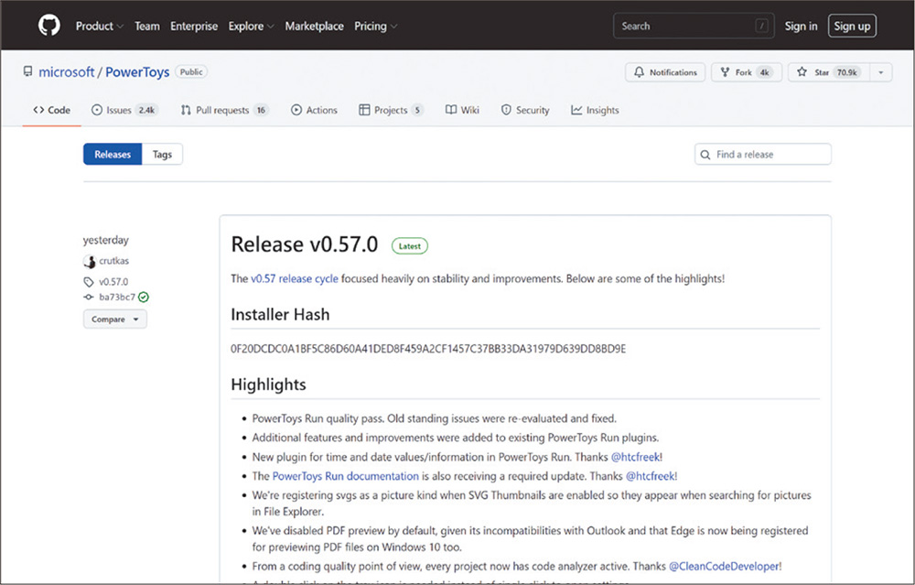
Task: Click the Notifications bell button
Action: [665, 72]
